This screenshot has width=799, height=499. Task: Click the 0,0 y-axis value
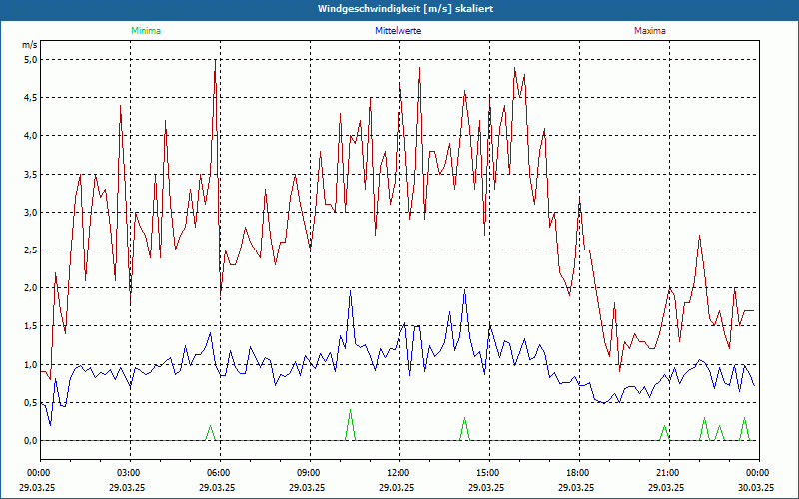point(30,441)
